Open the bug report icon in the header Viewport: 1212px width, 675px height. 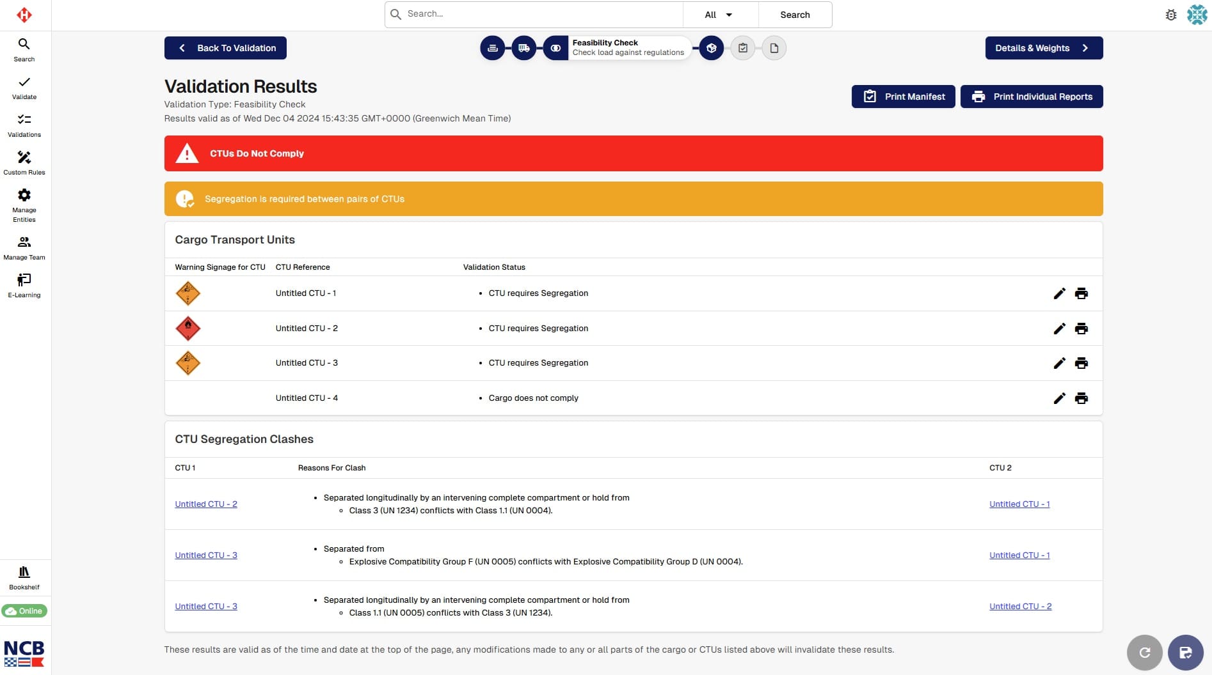(1170, 15)
